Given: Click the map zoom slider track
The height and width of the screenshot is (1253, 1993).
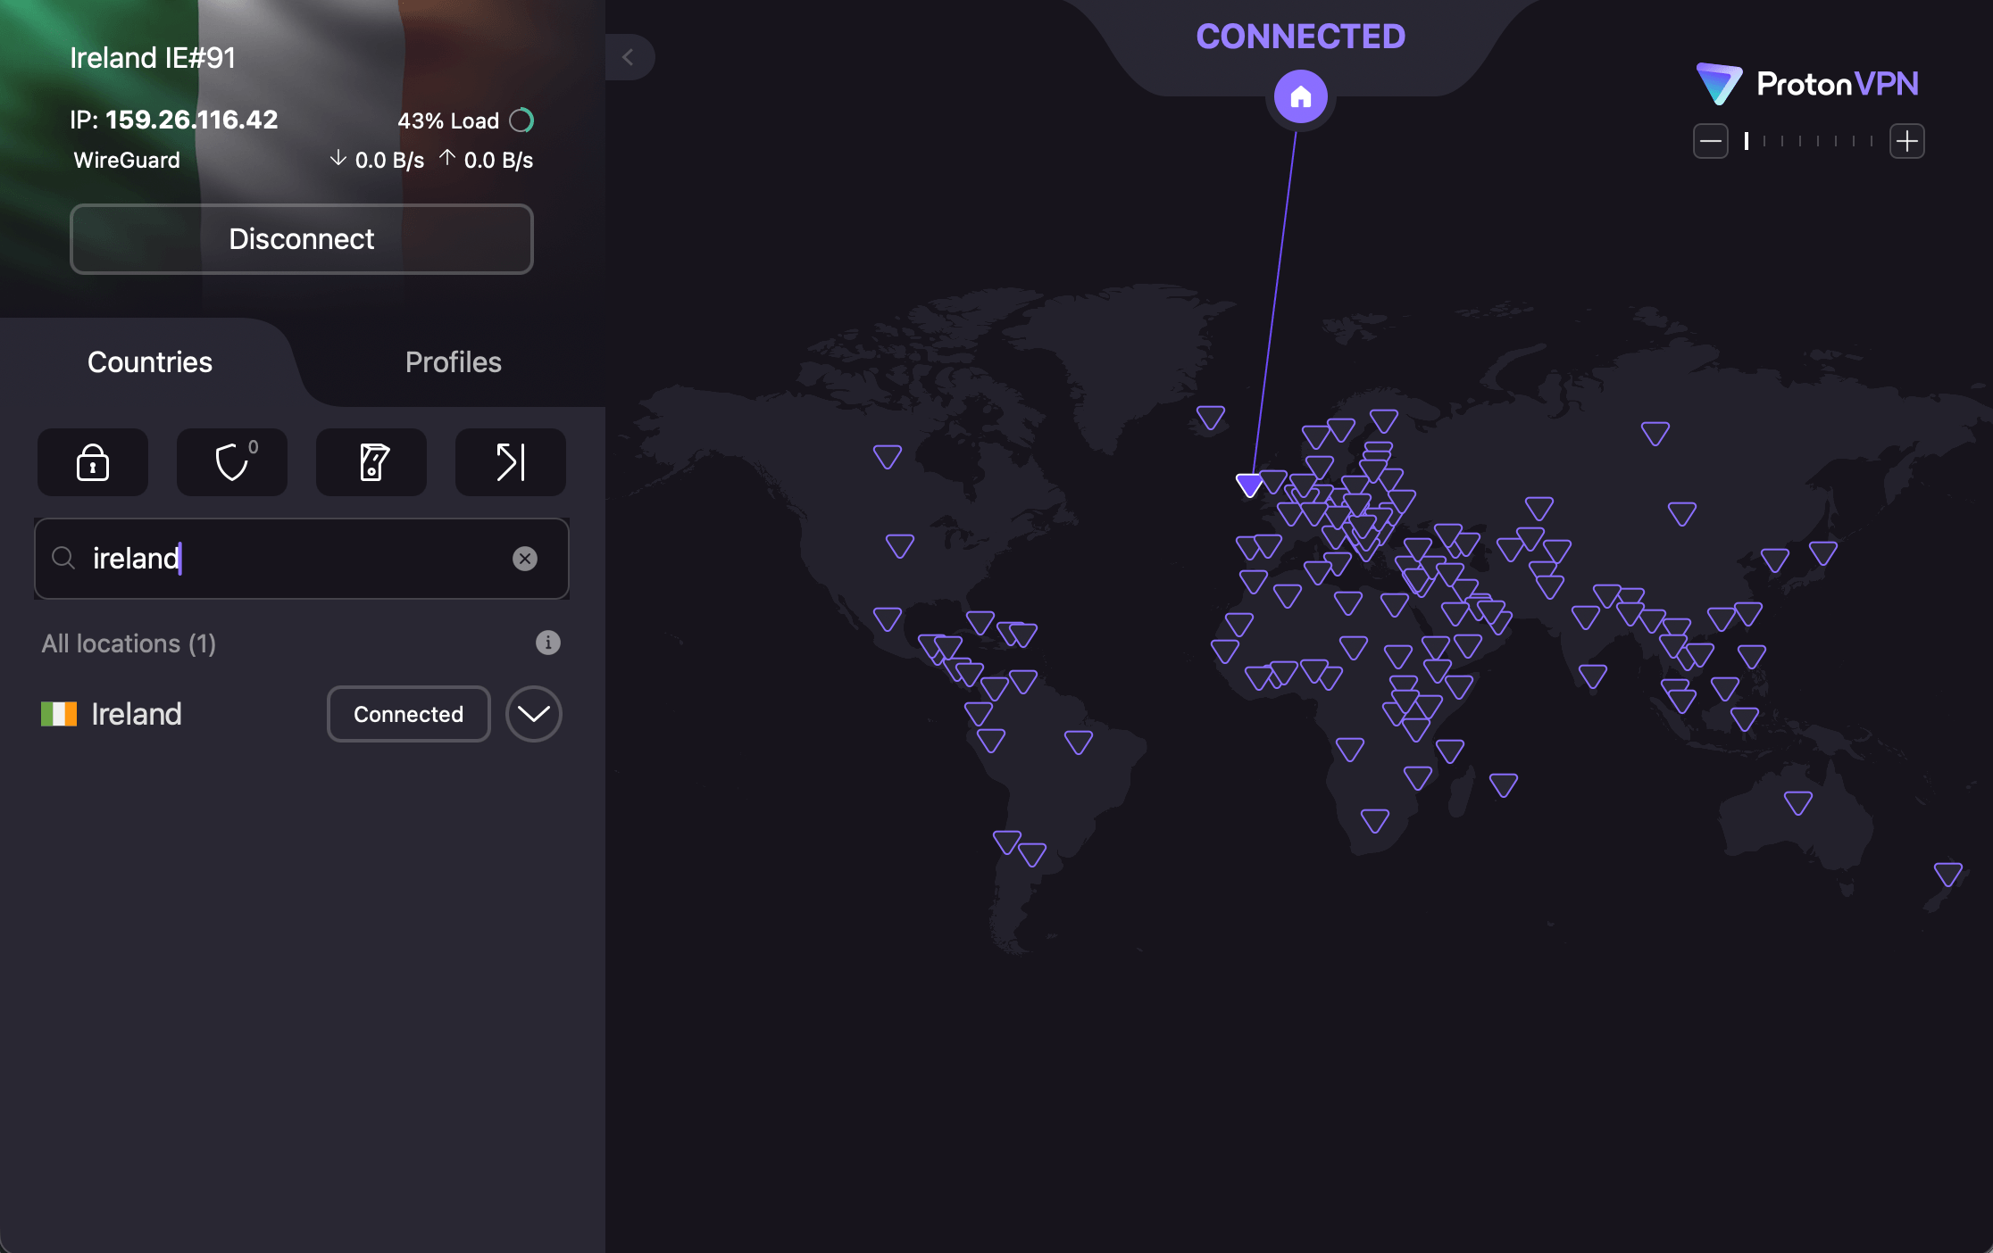Looking at the screenshot, I should 1809,141.
